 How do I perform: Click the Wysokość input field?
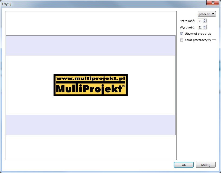pos(200,27)
